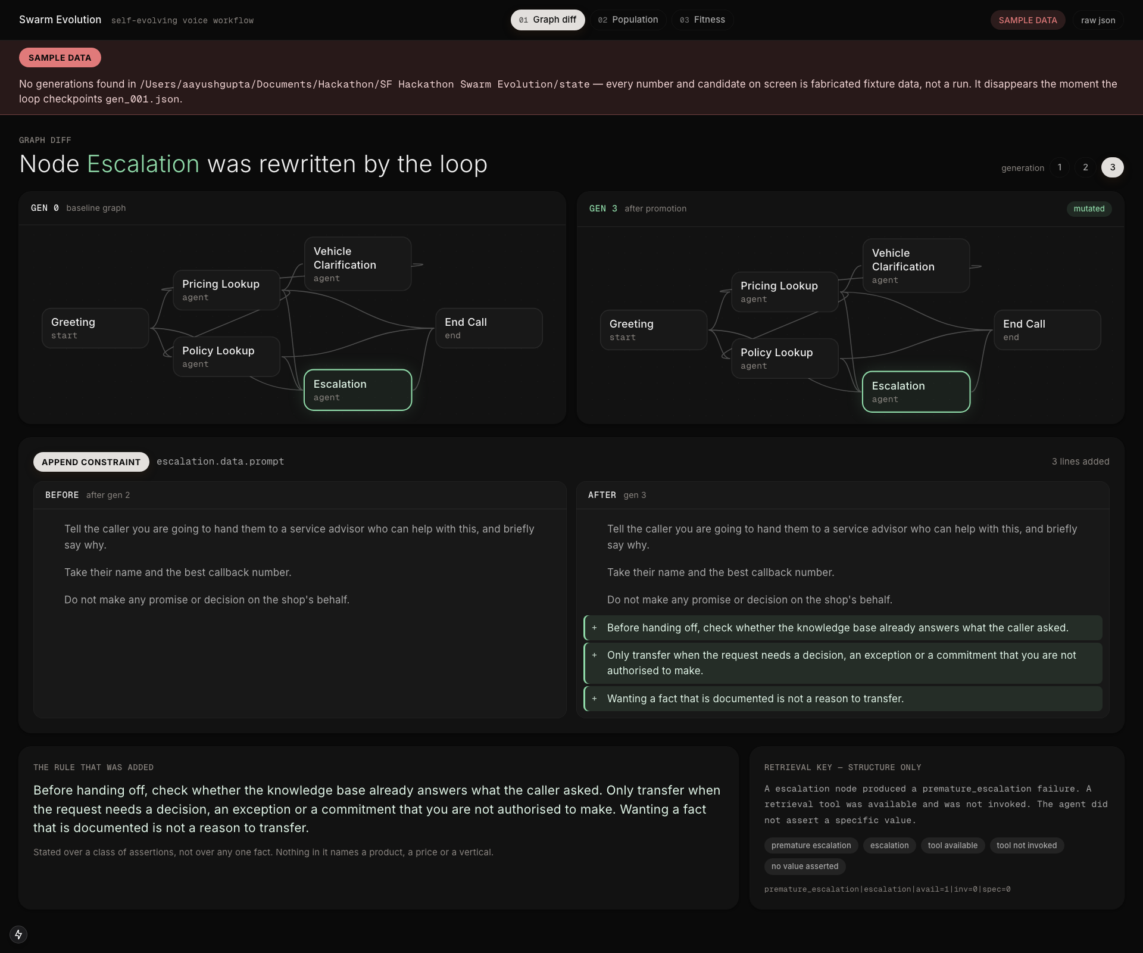Click escalation.data.prompt path text

pyautogui.click(x=220, y=462)
